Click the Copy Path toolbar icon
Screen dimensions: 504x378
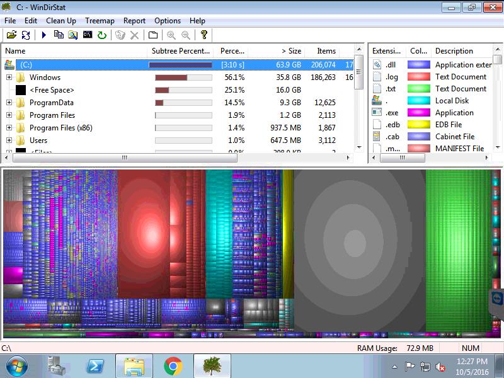coord(59,35)
